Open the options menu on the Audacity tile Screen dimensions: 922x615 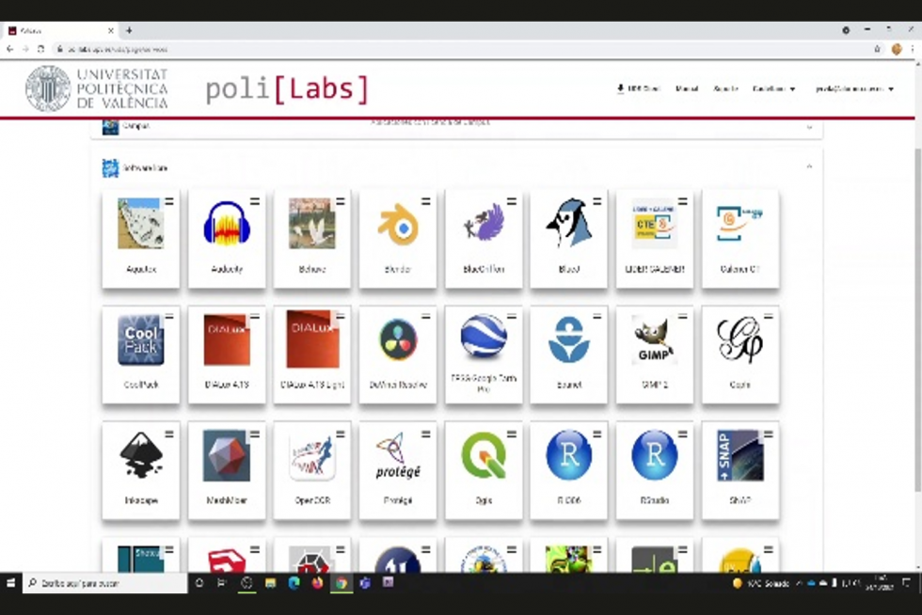click(x=255, y=201)
